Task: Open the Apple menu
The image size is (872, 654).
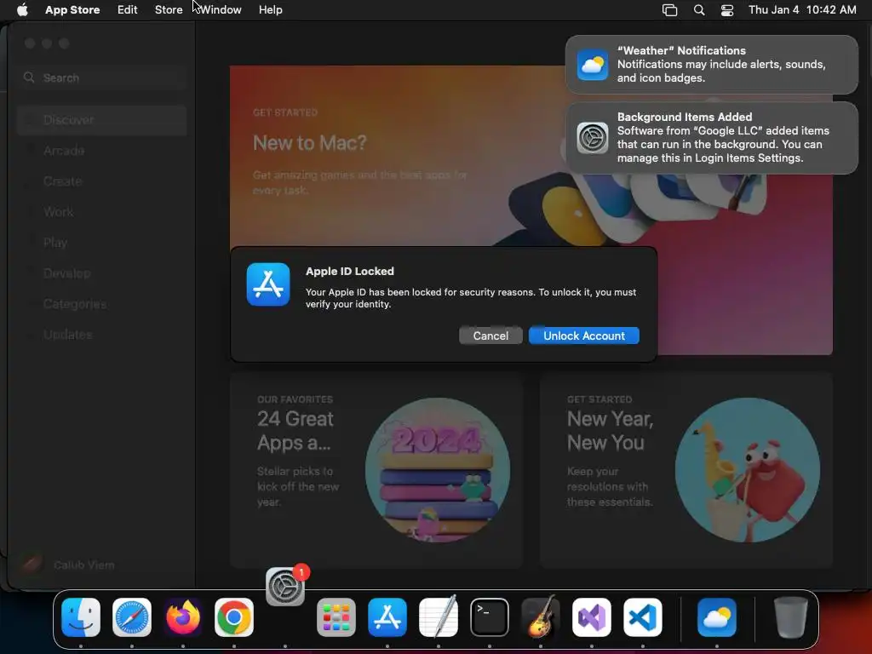Action: pos(22,10)
